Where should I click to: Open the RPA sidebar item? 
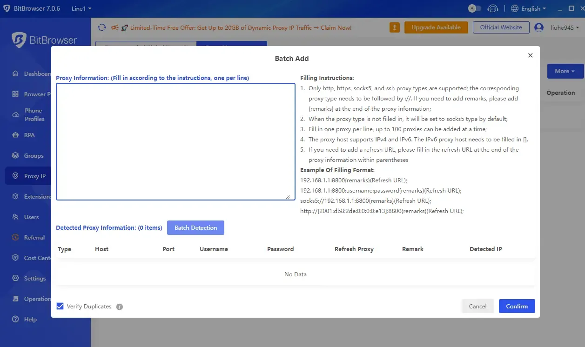click(29, 135)
